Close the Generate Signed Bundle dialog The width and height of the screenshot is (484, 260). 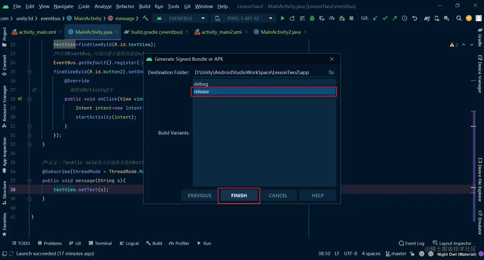(332, 59)
